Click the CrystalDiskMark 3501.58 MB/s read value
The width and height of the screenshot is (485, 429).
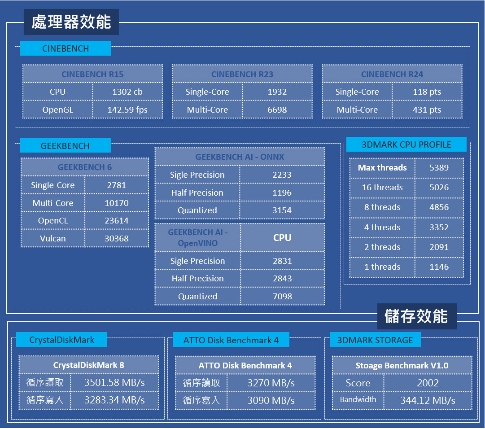coord(114,383)
